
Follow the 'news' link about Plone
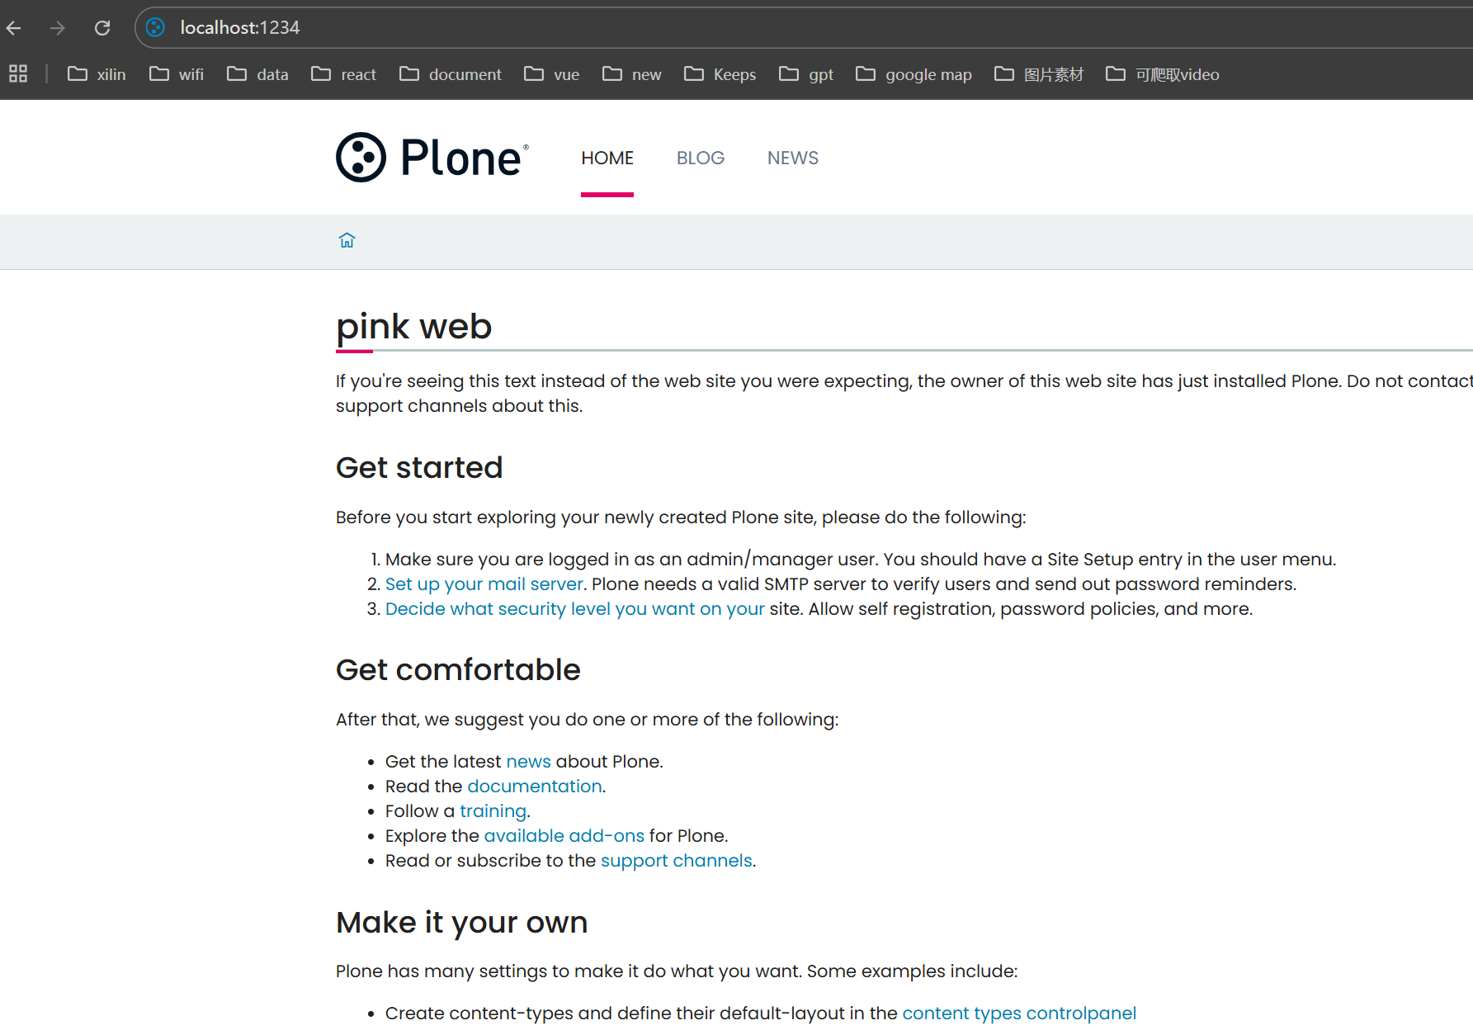pos(528,762)
